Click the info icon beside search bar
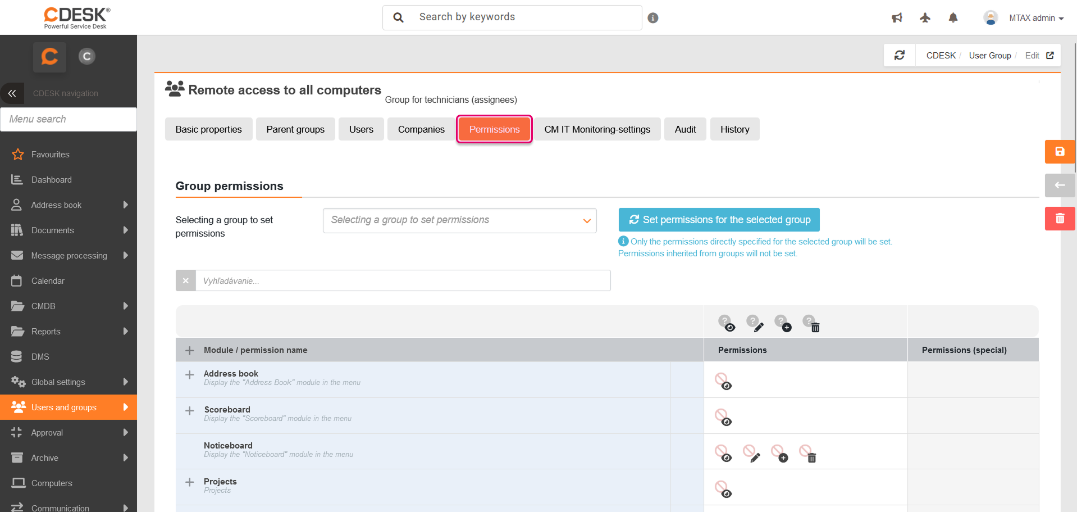1077x512 pixels. pos(652,18)
